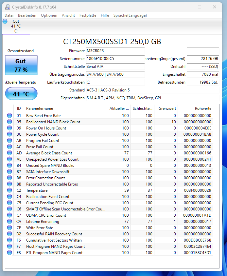The height and width of the screenshot is (276, 227).
Task: Click status orb for Host Program NAND Pages Count
Action: (x=9, y=246)
